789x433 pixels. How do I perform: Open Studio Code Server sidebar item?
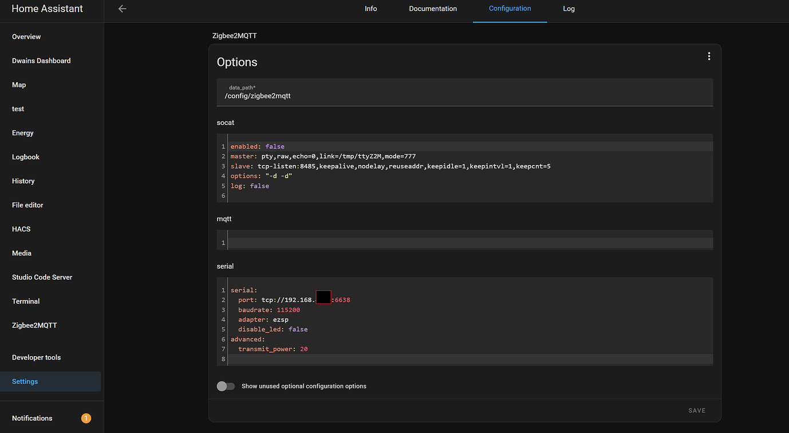pyautogui.click(x=42, y=277)
